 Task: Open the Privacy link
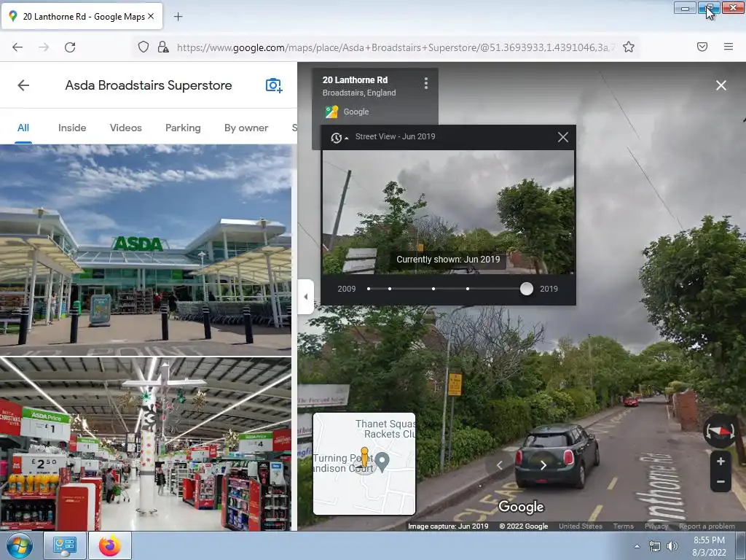(656, 526)
